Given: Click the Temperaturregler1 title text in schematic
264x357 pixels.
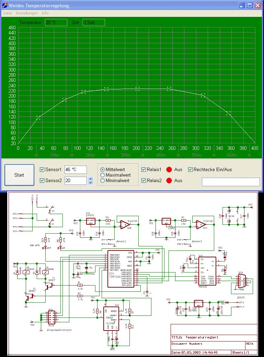Looking at the screenshot, I should pos(202,337).
